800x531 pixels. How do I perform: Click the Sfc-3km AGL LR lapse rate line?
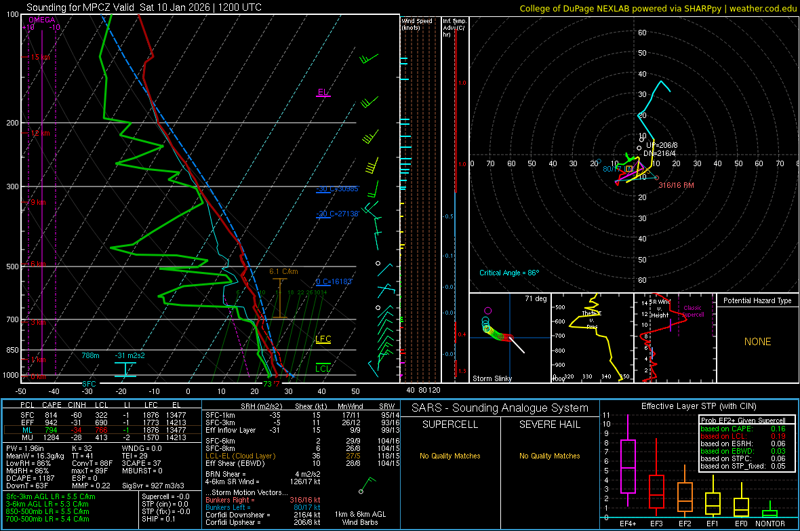pos(51,496)
